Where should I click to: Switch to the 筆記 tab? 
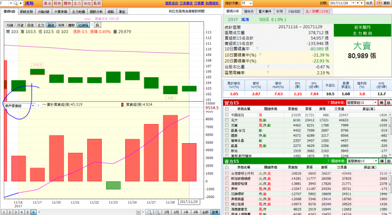click(122, 12)
